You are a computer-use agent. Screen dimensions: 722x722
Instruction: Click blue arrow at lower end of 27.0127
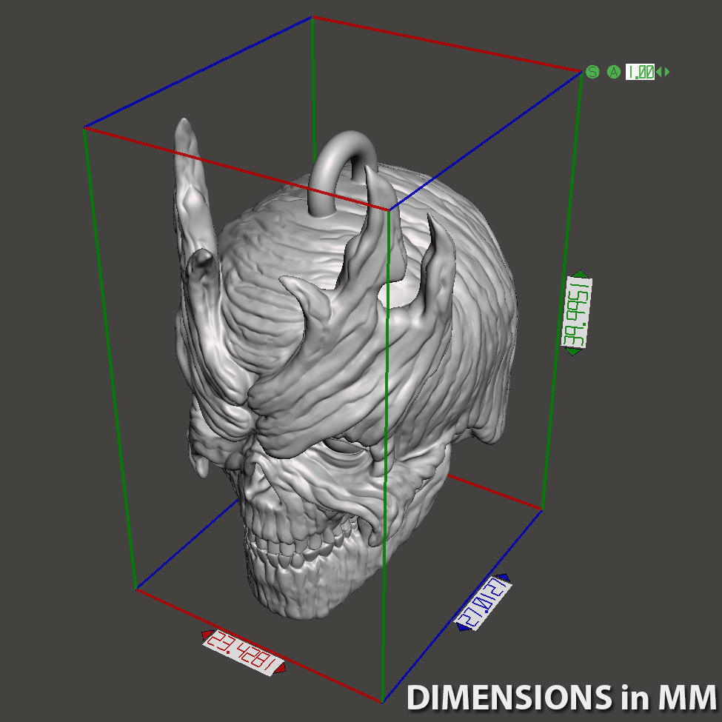pyautogui.click(x=463, y=626)
